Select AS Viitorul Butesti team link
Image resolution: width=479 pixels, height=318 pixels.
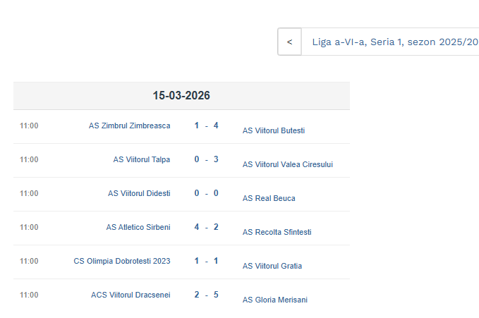[x=274, y=130]
